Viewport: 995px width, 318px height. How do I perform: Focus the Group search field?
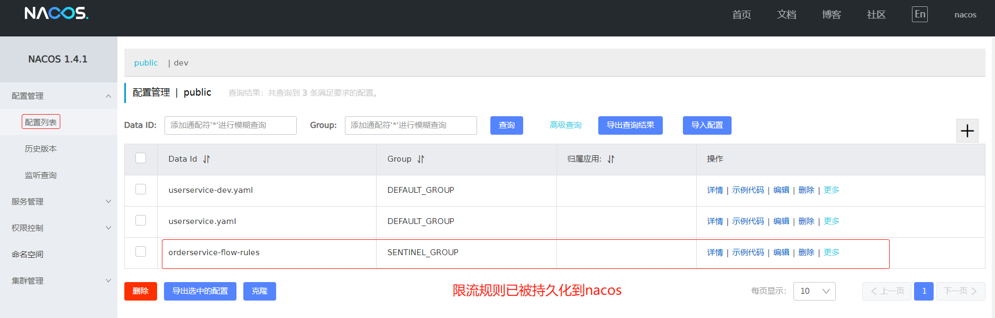411,125
